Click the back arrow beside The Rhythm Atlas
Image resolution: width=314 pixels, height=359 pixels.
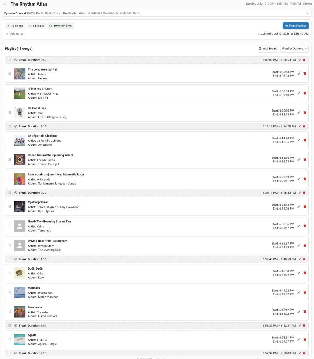(5, 4)
